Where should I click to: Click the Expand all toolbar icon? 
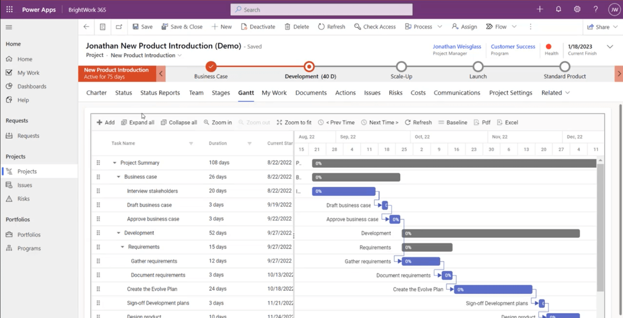click(124, 123)
